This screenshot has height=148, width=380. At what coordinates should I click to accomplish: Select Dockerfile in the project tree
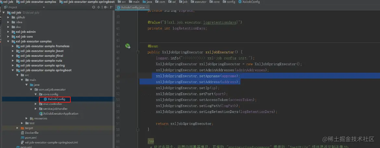[x=32, y=133]
